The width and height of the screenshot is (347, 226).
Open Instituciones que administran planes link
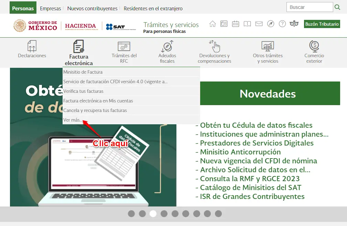264,134
